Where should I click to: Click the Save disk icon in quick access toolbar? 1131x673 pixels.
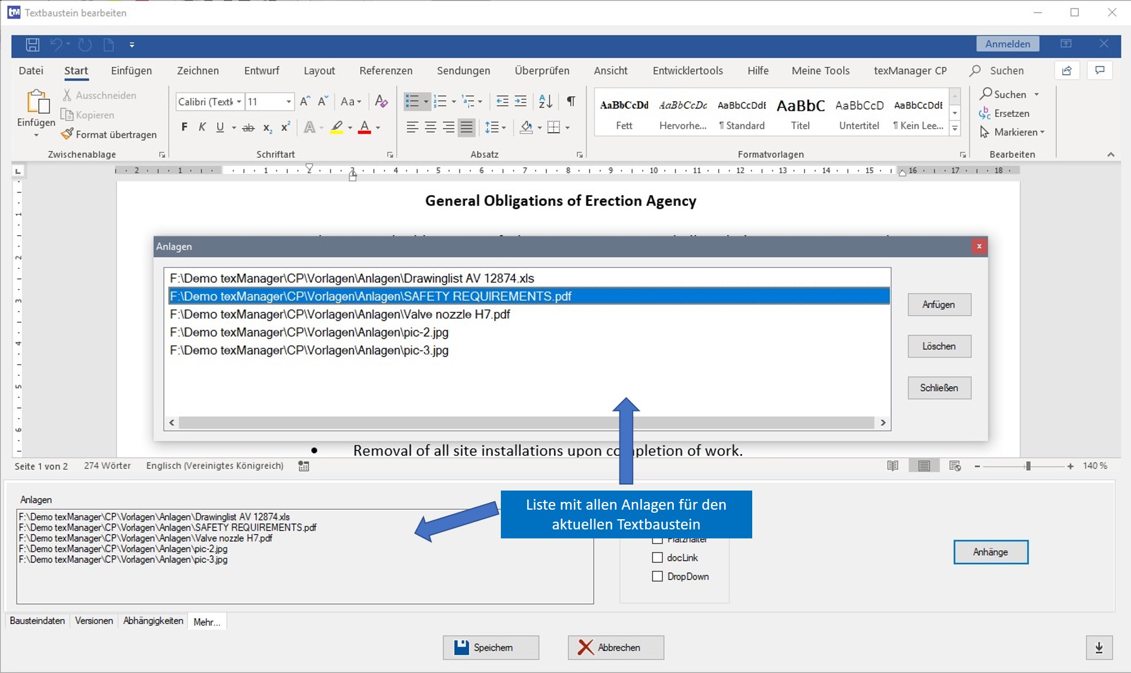pyautogui.click(x=32, y=44)
